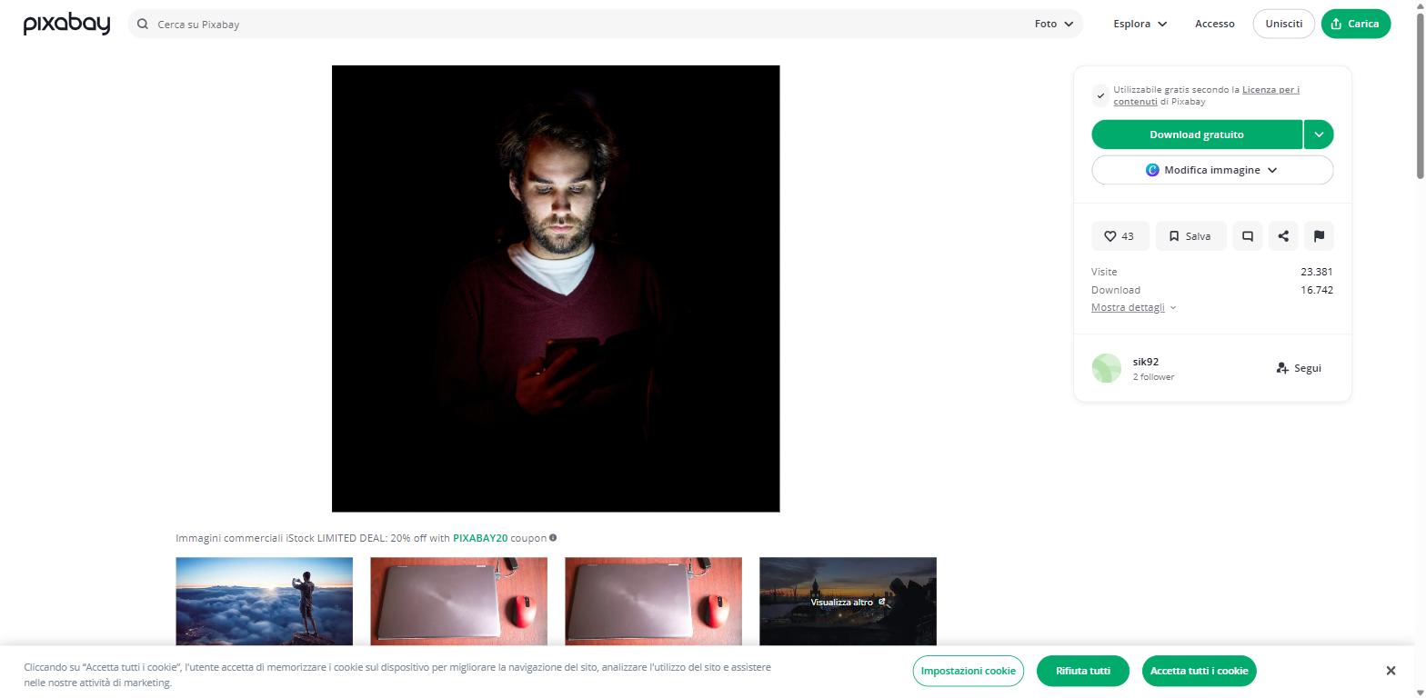Image resolution: width=1426 pixels, height=698 pixels.
Task: Toggle Salva bookmark for this image
Action: (x=1190, y=236)
